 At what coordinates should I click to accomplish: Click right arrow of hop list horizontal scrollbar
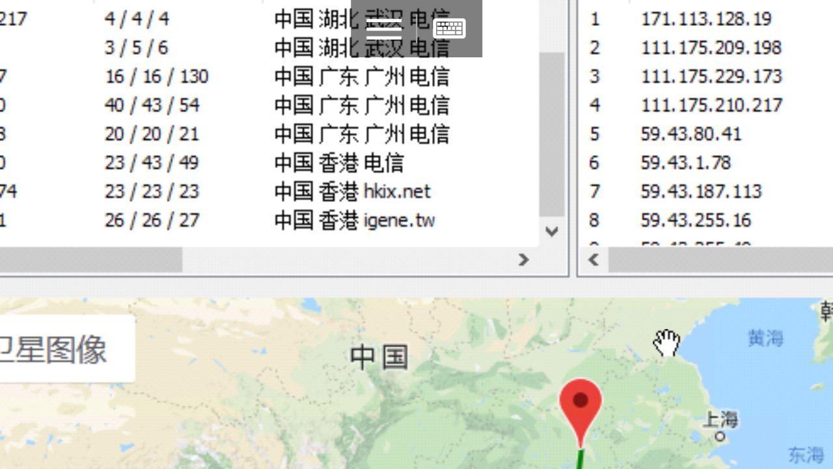pyautogui.click(x=523, y=260)
